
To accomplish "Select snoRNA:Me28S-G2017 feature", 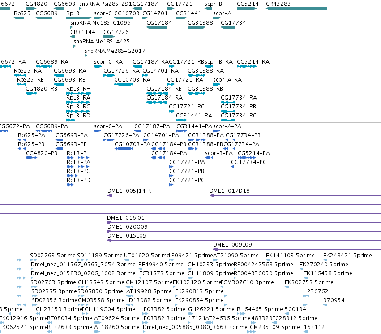I will click(x=86, y=56).
